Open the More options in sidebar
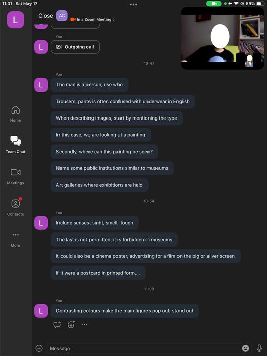The width and height of the screenshot is (267, 356). click(x=15, y=240)
